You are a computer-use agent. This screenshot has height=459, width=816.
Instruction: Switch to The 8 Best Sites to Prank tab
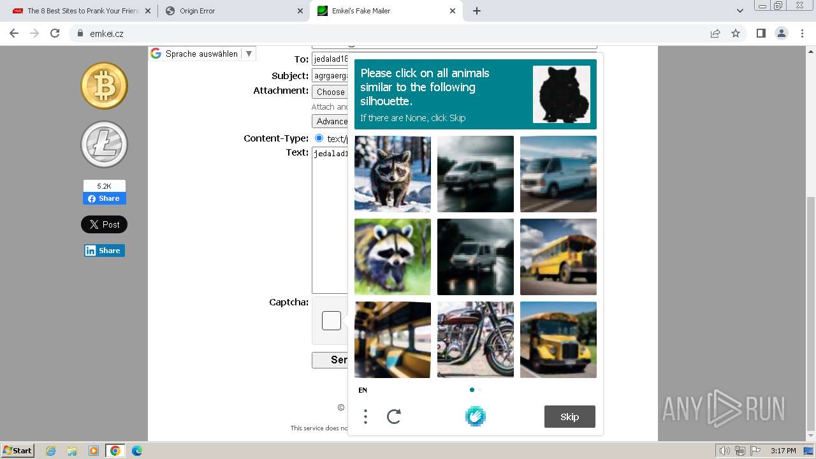click(x=82, y=11)
